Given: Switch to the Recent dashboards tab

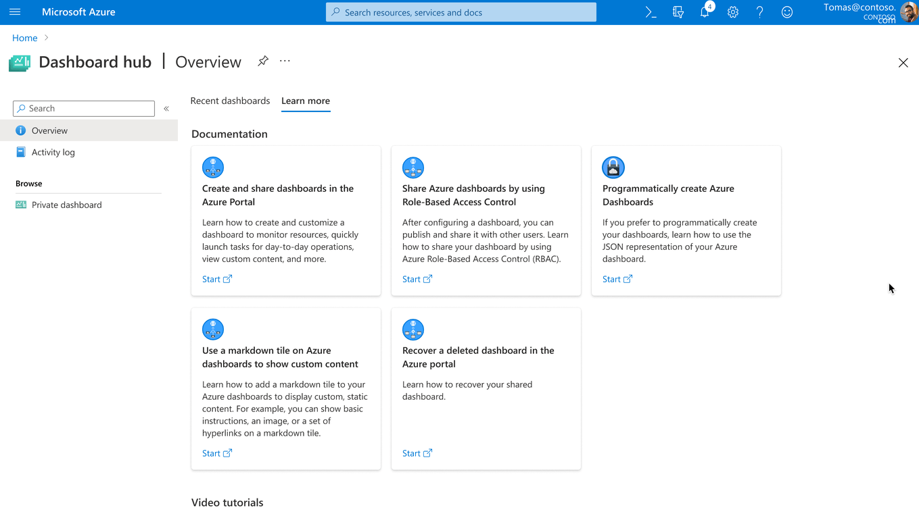Looking at the screenshot, I should pos(230,101).
